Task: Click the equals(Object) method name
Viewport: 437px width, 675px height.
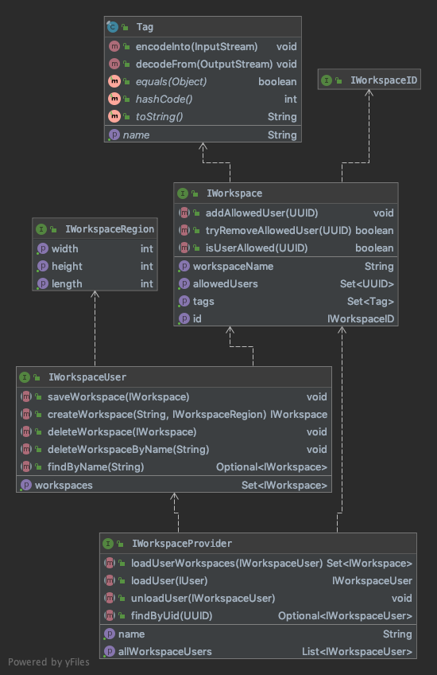Action: [x=171, y=81]
